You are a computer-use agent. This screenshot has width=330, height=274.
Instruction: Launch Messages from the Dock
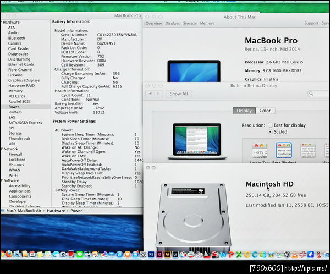point(56,254)
